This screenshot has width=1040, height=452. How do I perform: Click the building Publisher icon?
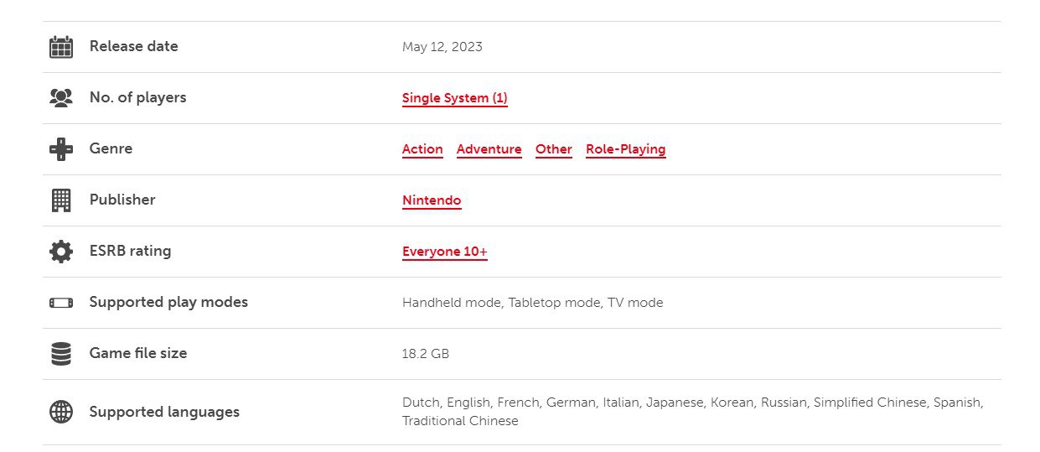[61, 200]
